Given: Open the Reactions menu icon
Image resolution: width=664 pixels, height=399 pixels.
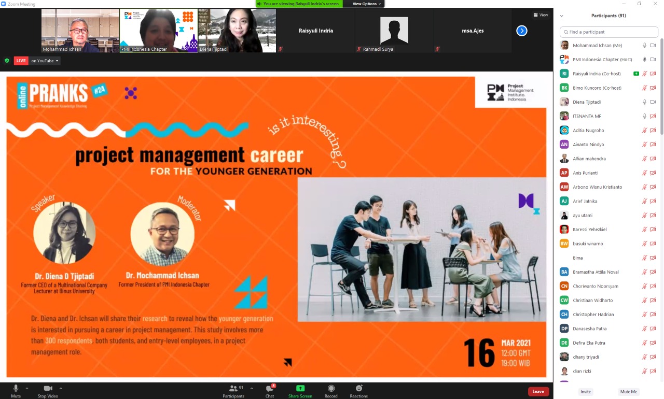Looking at the screenshot, I should (358, 389).
